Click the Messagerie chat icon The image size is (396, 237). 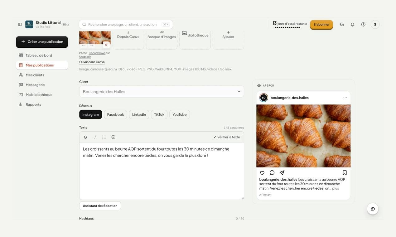pyautogui.click(x=21, y=85)
